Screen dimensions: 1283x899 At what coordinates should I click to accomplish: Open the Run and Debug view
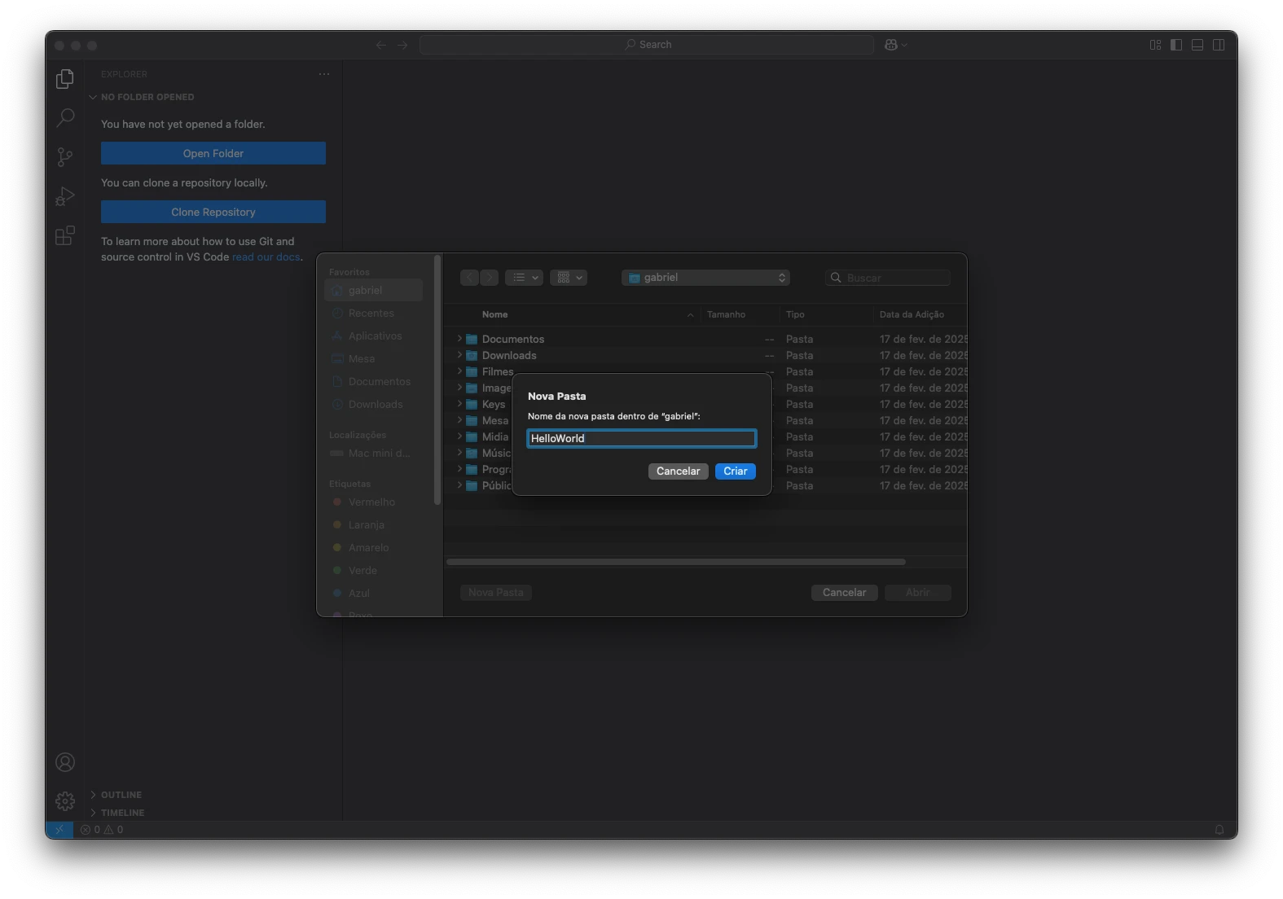tap(65, 196)
